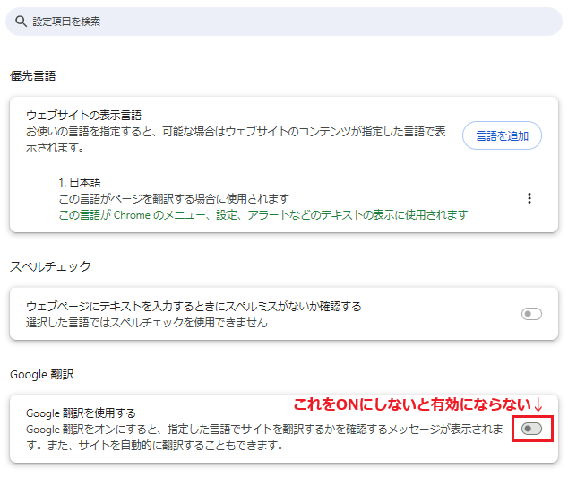
Task: Click the 優先言語 section heading
Action: [33, 76]
